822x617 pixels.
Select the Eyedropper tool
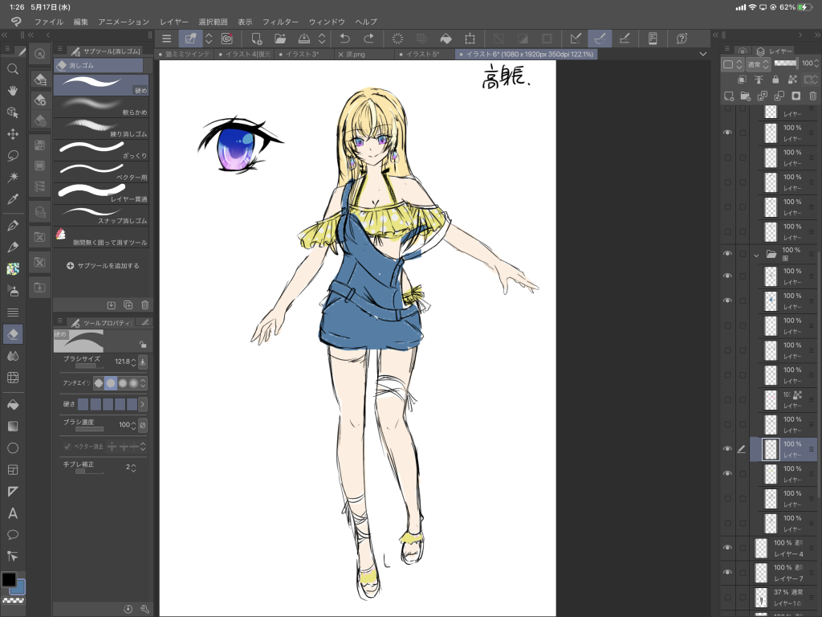click(x=13, y=198)
